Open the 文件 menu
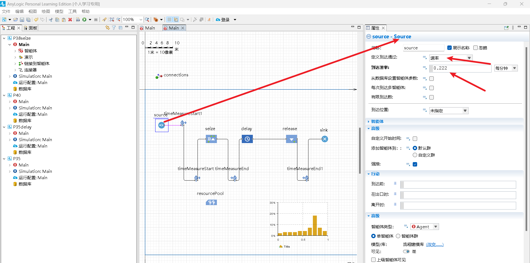This screenshot has height=263, width=530. click(x=6, y=11)
